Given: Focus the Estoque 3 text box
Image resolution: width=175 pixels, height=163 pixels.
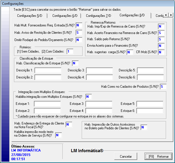Looking at the screenshot, I should tap(99, 104).
